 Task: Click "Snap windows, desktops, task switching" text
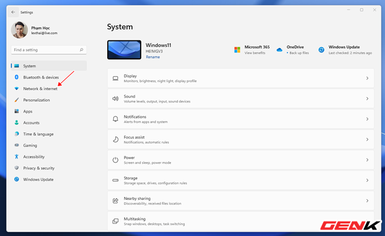point(154,224)
